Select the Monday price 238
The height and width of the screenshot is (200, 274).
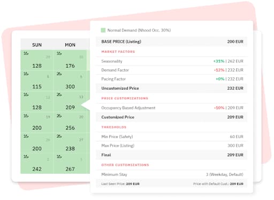pos(70,148)
